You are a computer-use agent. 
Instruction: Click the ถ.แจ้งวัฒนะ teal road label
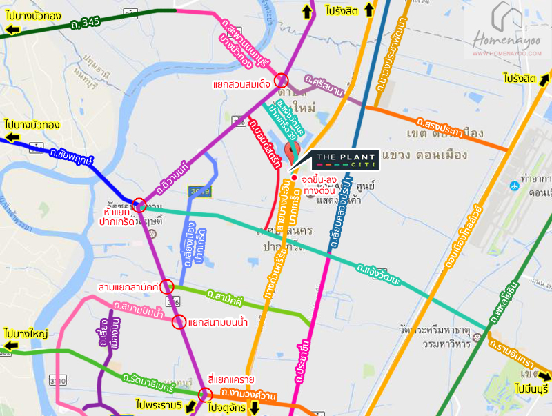pos(378,274)
